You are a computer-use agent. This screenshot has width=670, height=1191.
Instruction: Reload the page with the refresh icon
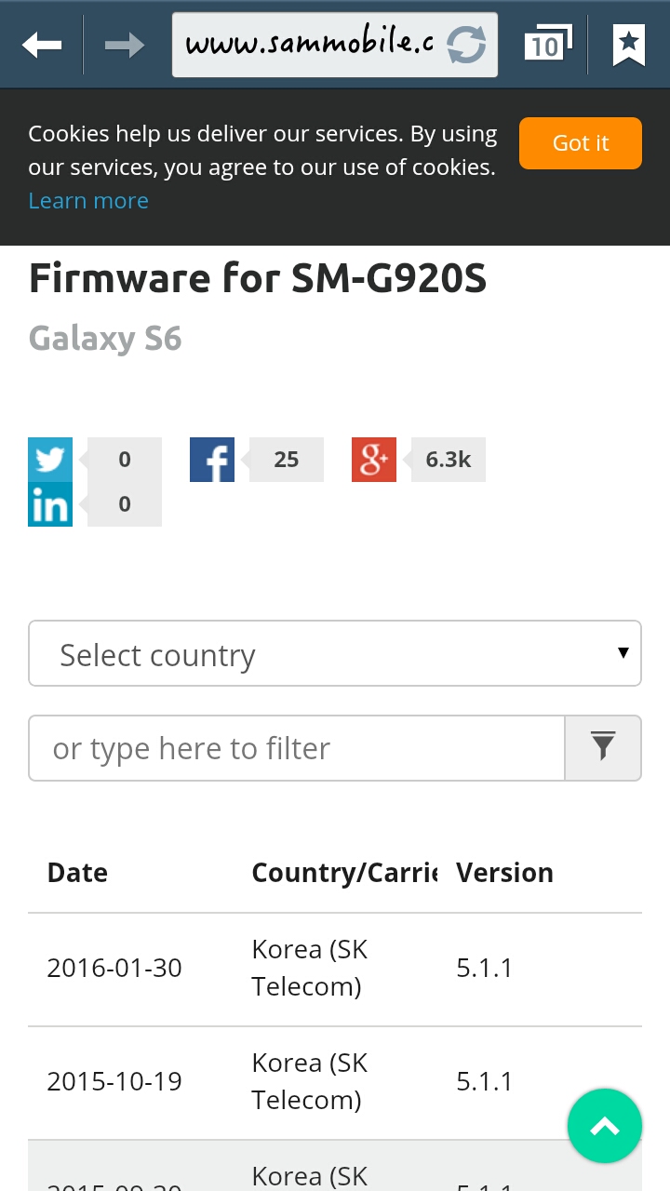pos(466,45)
